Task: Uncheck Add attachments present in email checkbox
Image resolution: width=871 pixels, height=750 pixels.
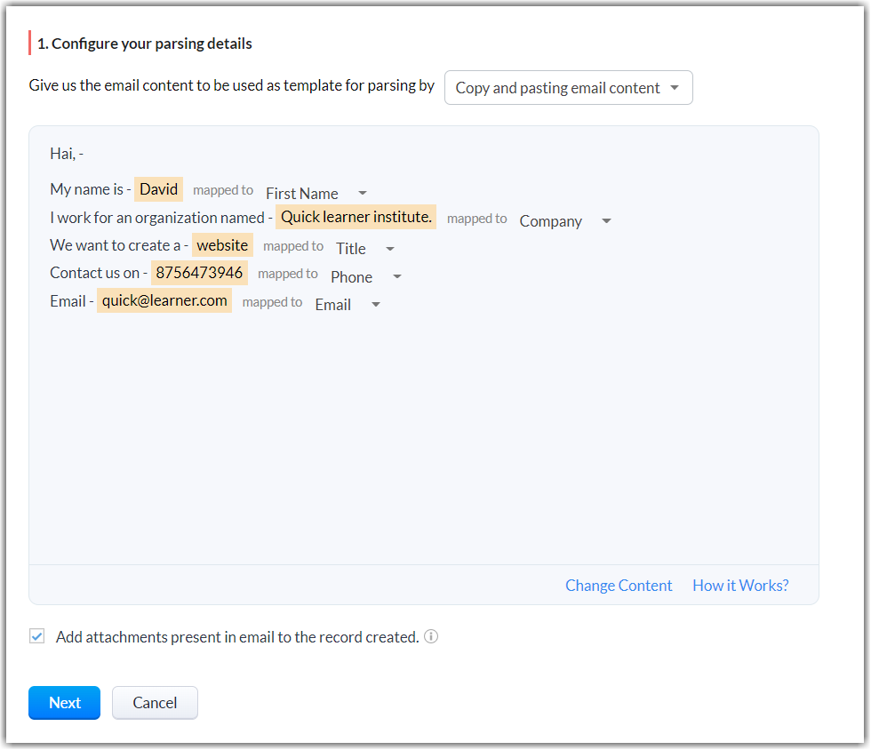Action: point(36,636)
